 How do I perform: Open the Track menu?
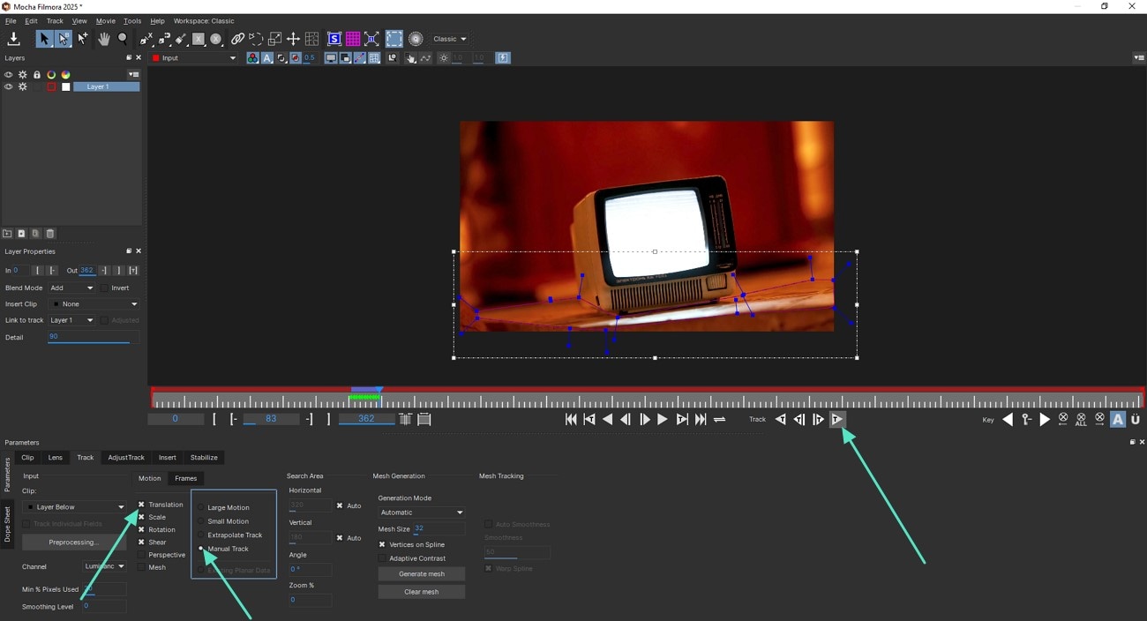click(x=55, y=20)
